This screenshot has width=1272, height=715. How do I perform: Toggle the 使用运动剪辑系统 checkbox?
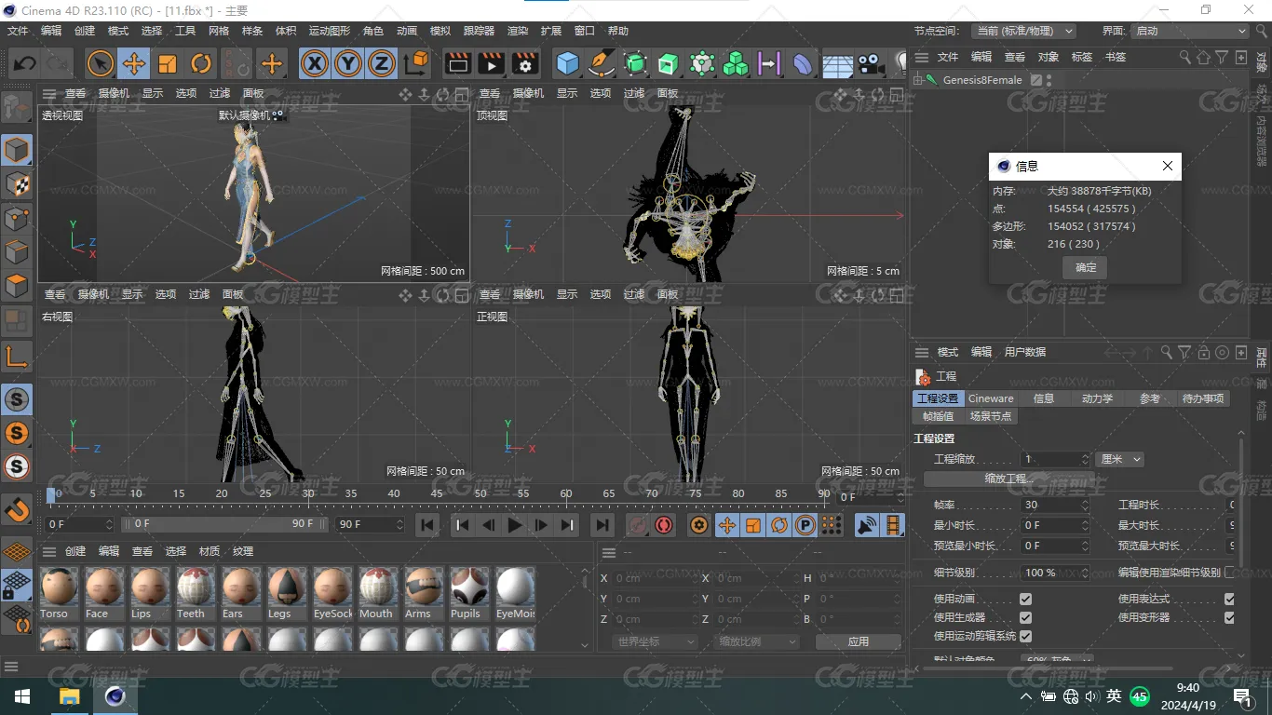[x=1025, y=636]
